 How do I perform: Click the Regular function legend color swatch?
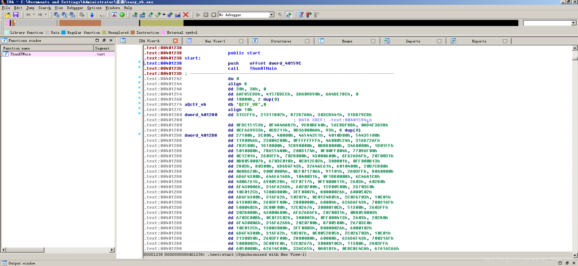tap(63, 33)
